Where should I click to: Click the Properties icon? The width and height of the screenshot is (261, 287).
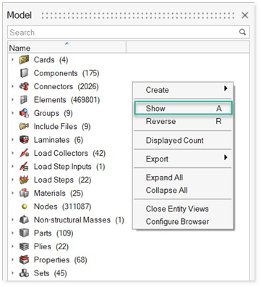24,259
